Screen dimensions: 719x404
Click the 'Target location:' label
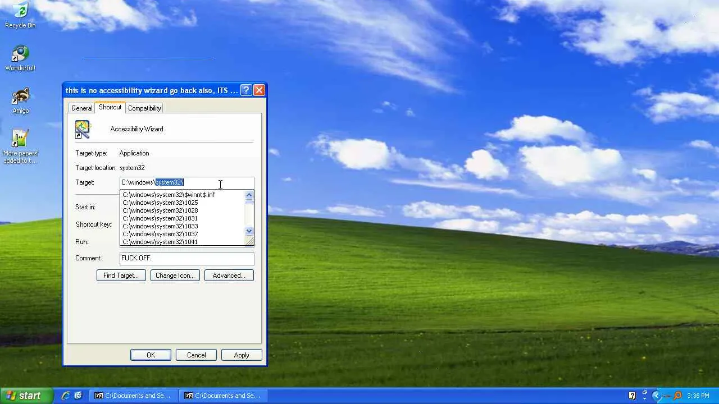click(x=95, y=168)
